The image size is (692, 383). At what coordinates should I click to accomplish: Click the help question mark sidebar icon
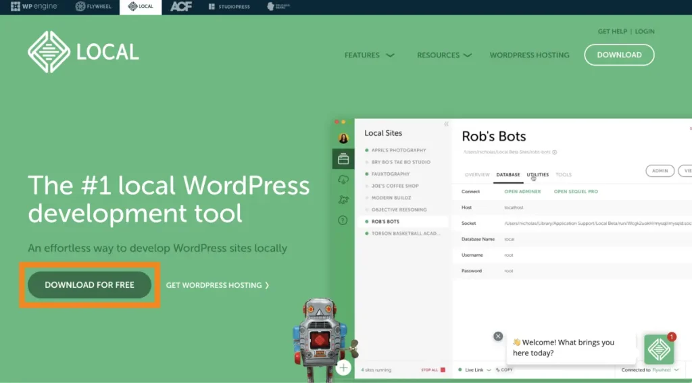(x=343, y=220)
